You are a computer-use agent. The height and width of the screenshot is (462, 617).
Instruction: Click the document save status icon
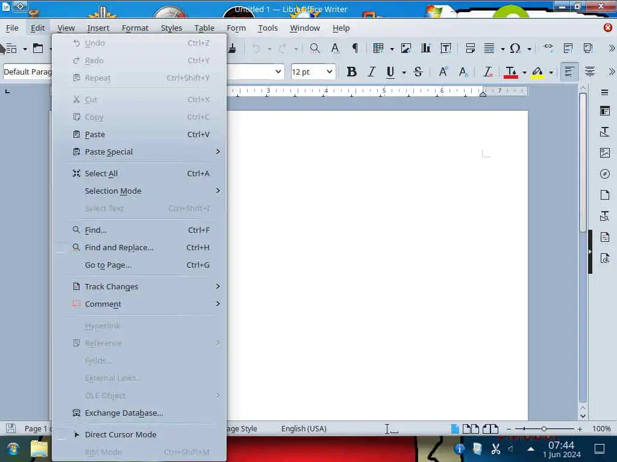pos(11,428)
